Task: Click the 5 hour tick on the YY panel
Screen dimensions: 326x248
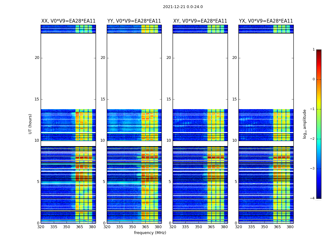Action: [x=104, y=182]
